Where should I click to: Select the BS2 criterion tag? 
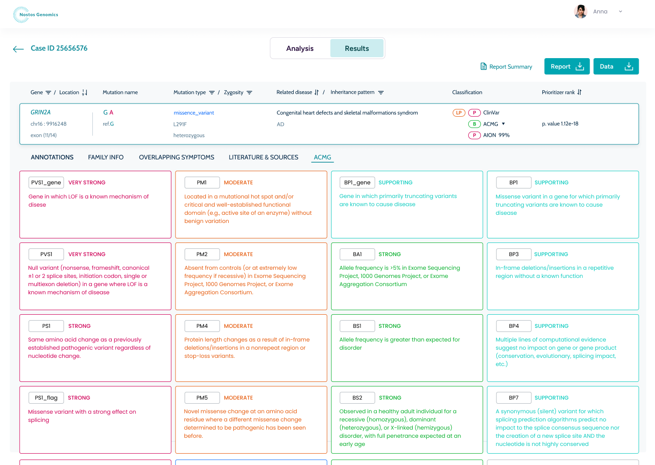click(x=357, y=398)
